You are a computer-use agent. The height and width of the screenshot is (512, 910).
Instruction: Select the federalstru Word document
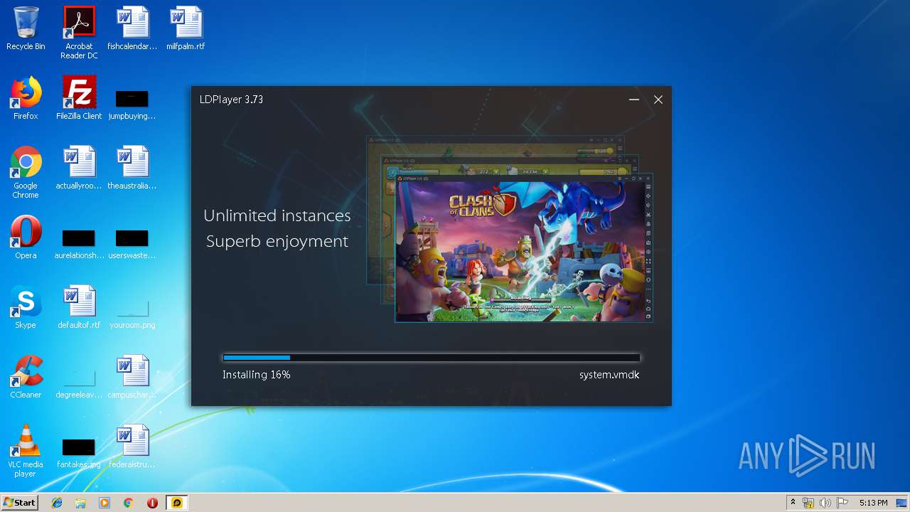132,447
